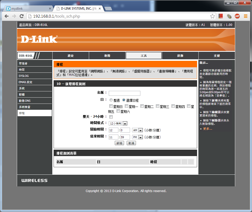The image size is (252, 212).
Task: Click the 名稱 text input field
Action: coord(125,93)
